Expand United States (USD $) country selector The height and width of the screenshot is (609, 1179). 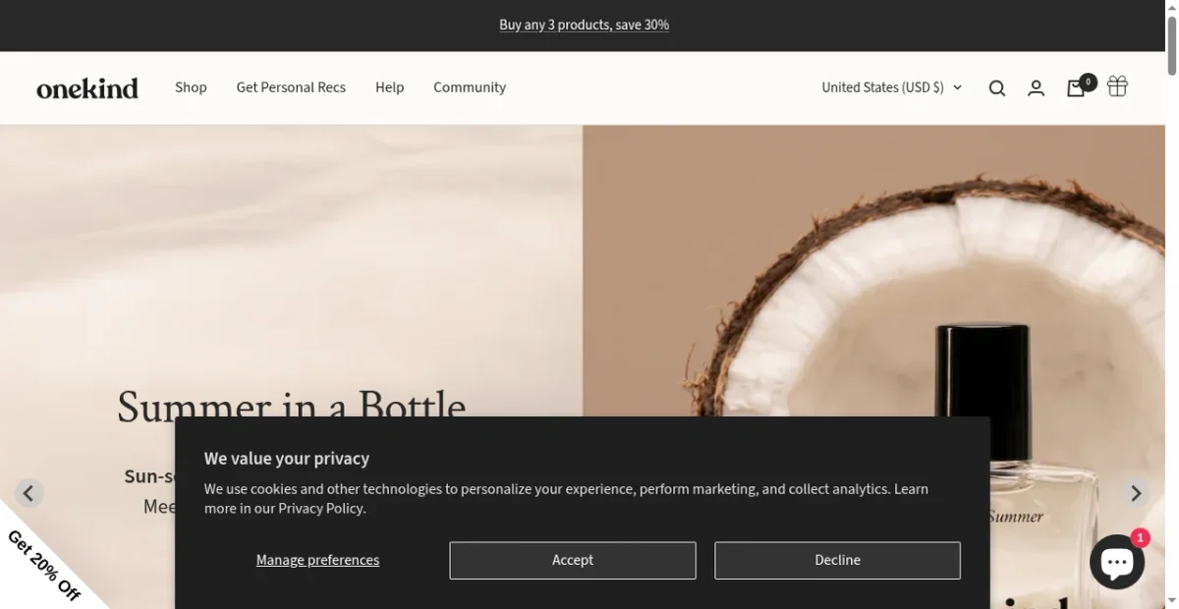[x=891, y=87]
